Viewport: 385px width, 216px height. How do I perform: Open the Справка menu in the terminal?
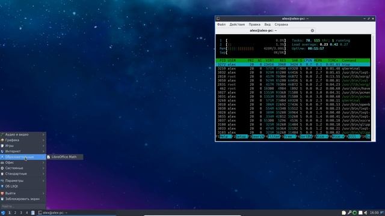click(x=281, y=25)
